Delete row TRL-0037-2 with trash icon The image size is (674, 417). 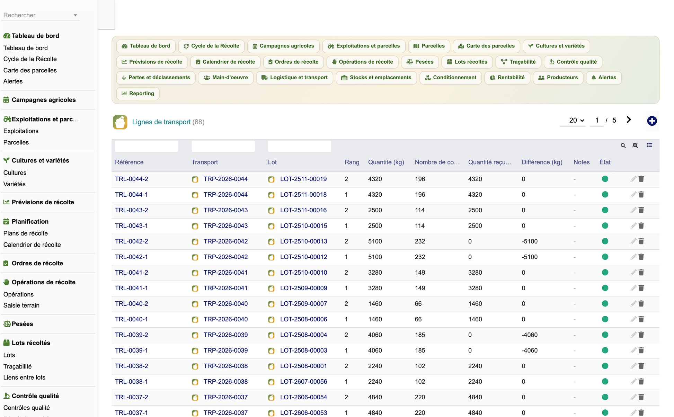click(x=641, y=397)
